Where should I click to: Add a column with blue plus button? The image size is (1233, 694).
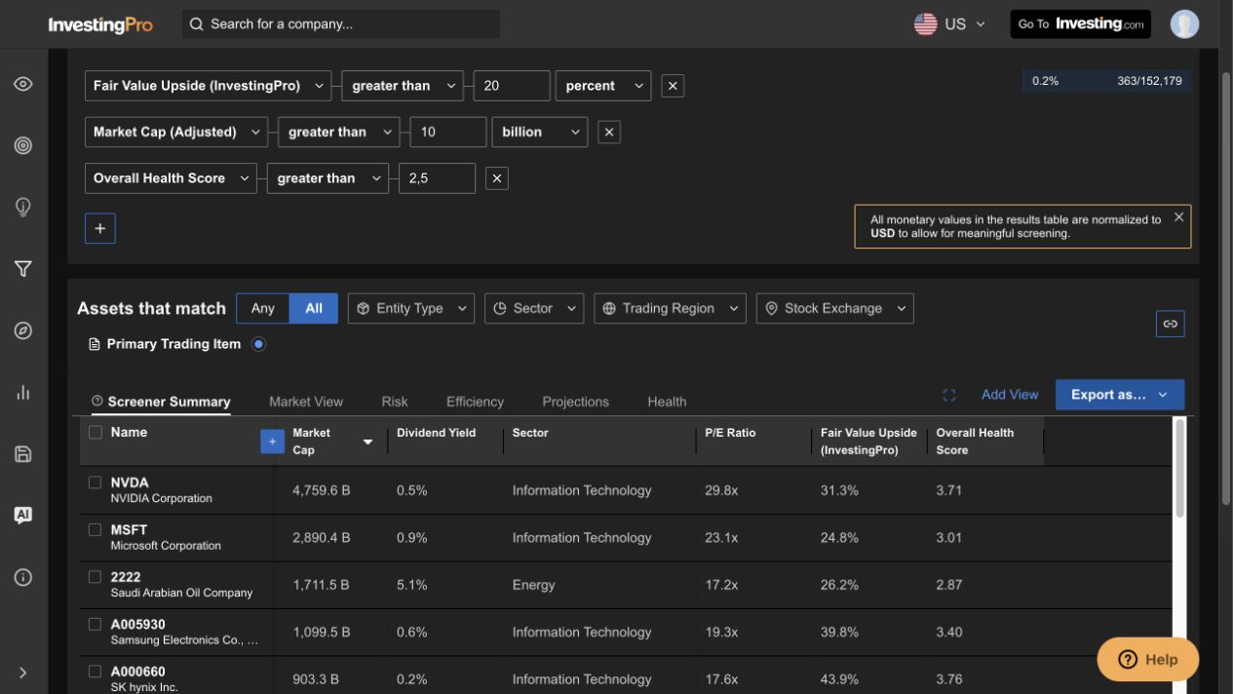[272, 442]
